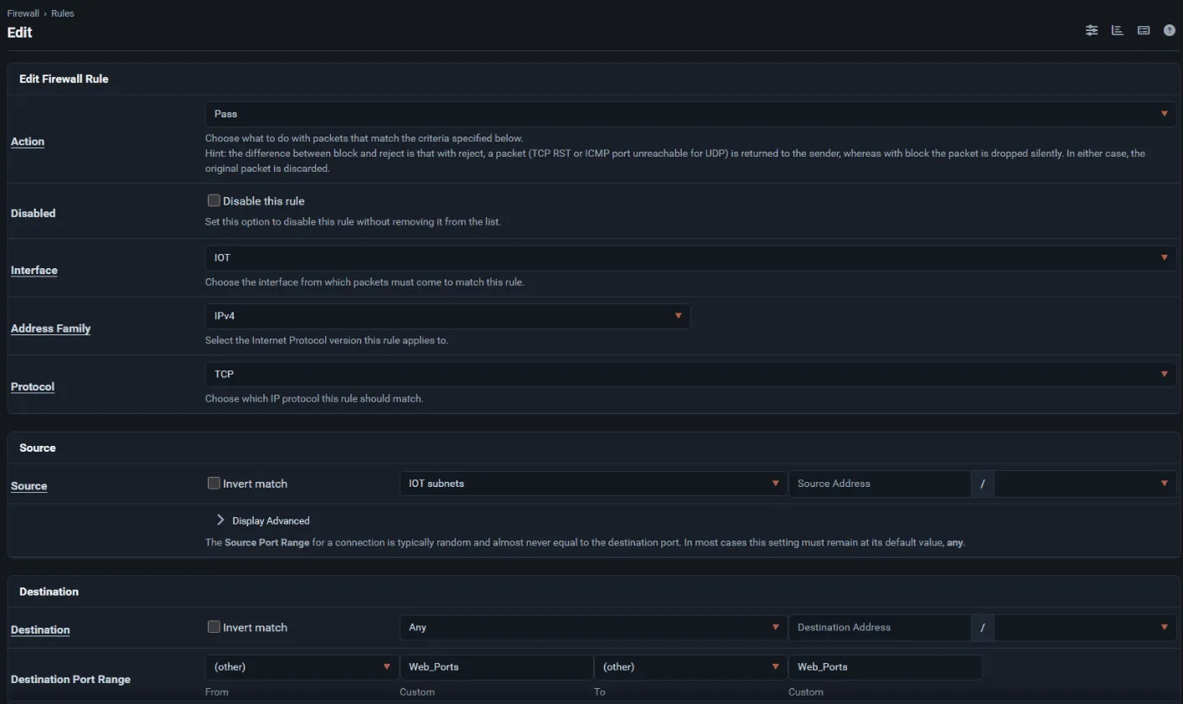Toggle Source Invert match checkbox
Viewport: 1183px width, 704px height.
214,484
